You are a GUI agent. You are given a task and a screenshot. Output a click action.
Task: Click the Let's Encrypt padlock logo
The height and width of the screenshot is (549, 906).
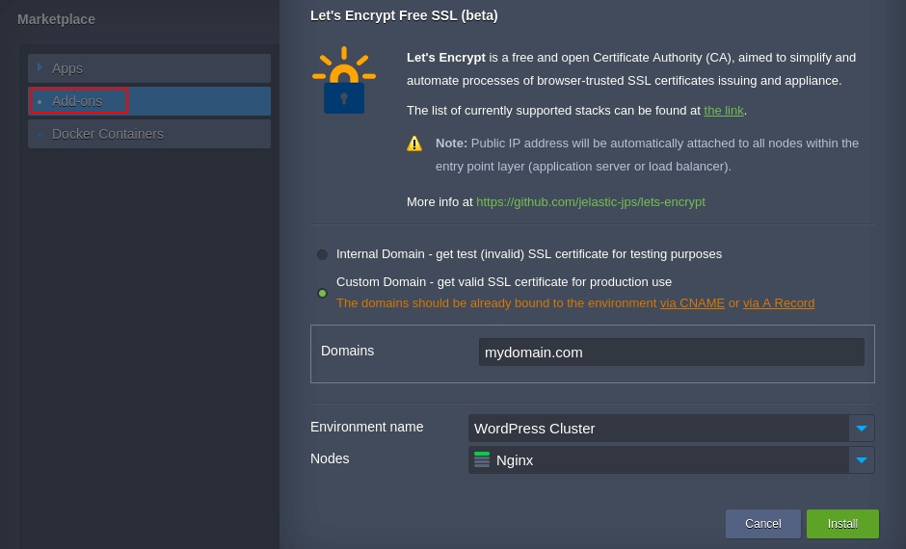click(x=344, y=80)
